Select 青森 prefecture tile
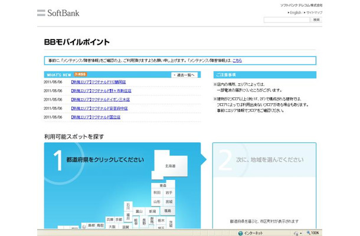Image resolution: width=360 pixels, height=236 pixels. [163, 185]
